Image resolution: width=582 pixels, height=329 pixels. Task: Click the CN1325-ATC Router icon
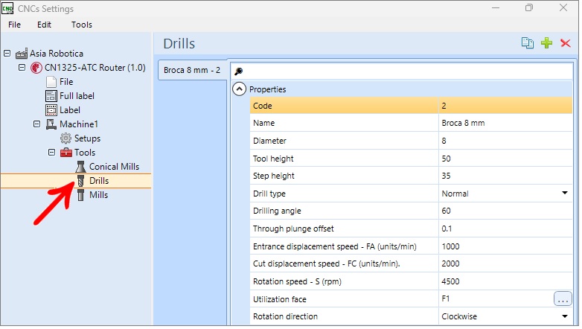point(36,68)
